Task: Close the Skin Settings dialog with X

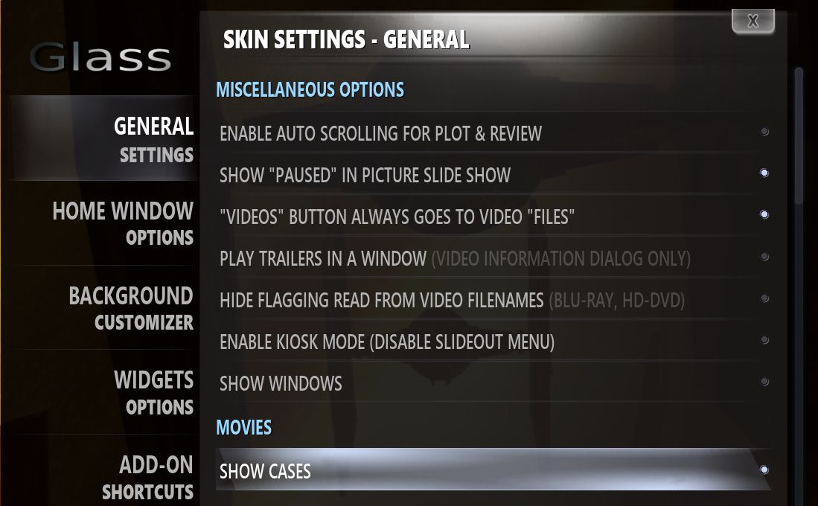Action: (x=753, y=21)
